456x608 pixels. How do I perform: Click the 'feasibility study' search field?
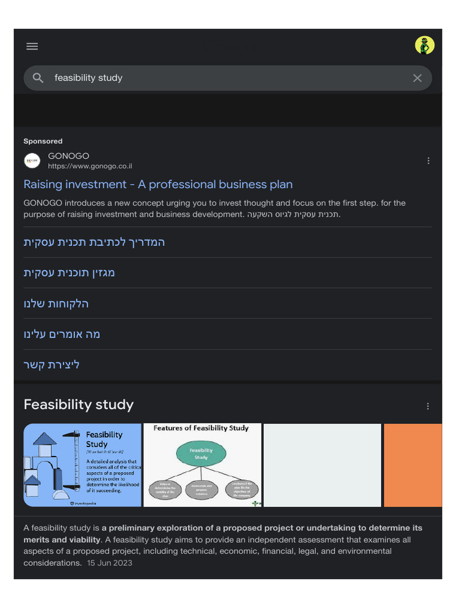point(226,78)
